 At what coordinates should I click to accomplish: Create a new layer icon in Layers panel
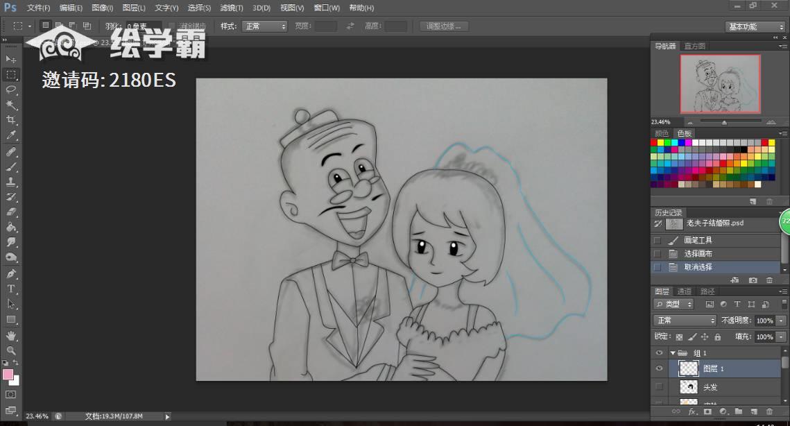coord(754,412)
